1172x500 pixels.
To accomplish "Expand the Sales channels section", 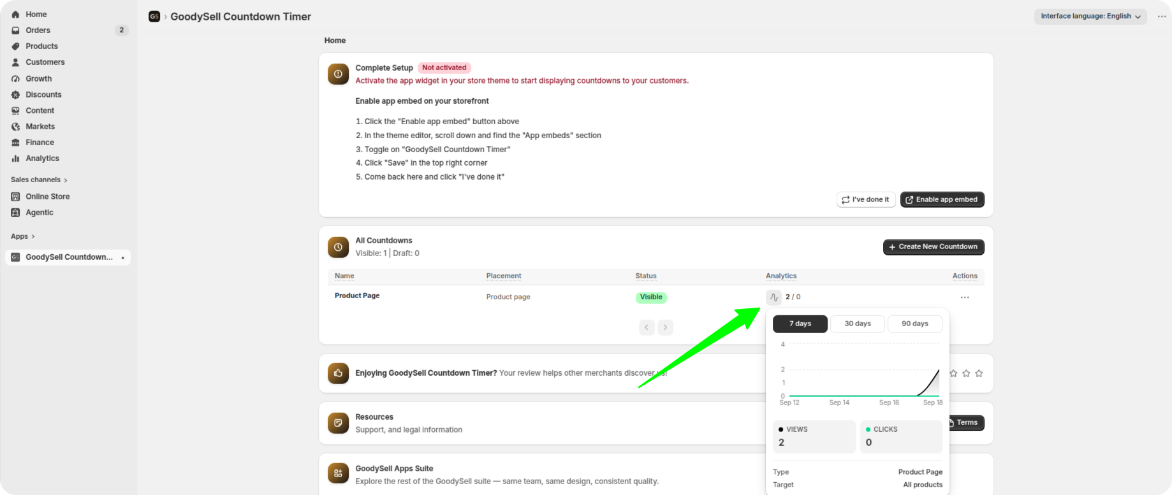I will [39, 180].
